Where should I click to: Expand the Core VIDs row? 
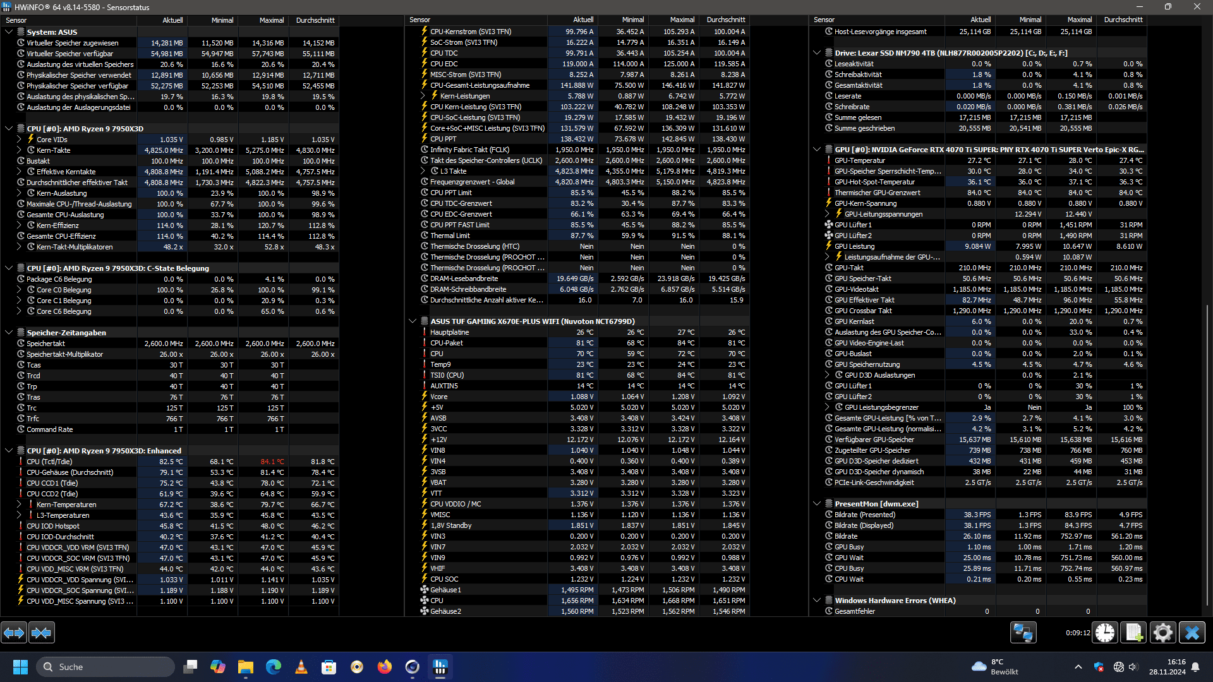point(19,140)
